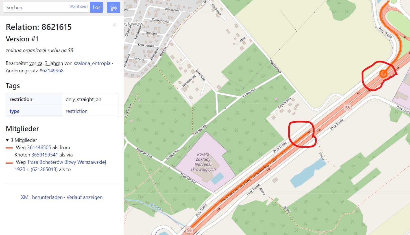Open the directions routing arrow icon

click(114, 7)
